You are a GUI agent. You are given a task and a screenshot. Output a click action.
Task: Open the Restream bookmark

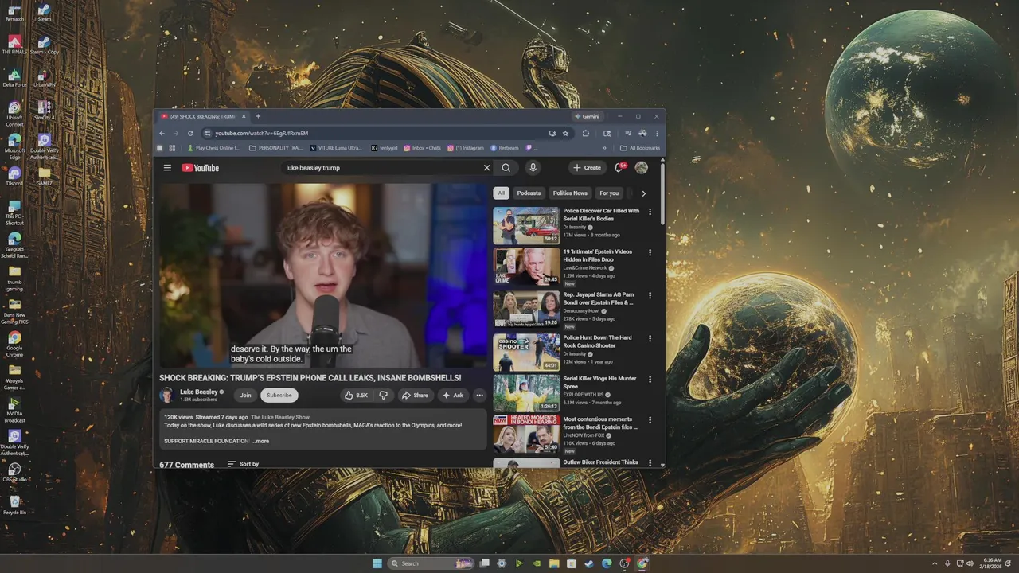click(x=505, y=148)
